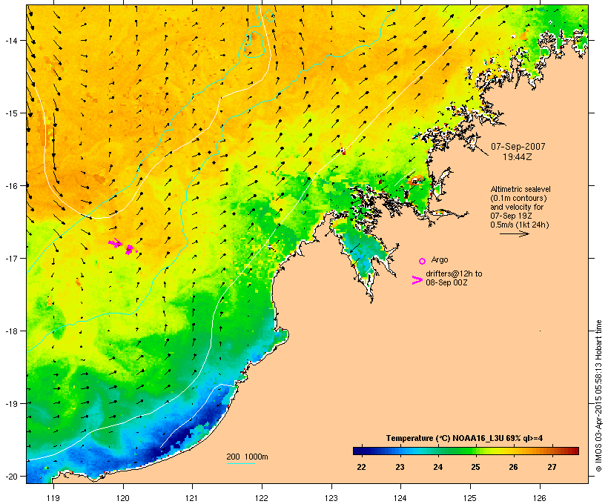Image resolution: width=608 pixels, height=504 pixels.
Task: Click the IMOS Hobart time copyright text
Action: [598, 396]
